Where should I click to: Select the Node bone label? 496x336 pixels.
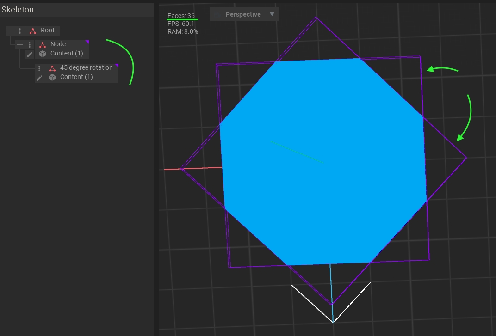[58, 44]
